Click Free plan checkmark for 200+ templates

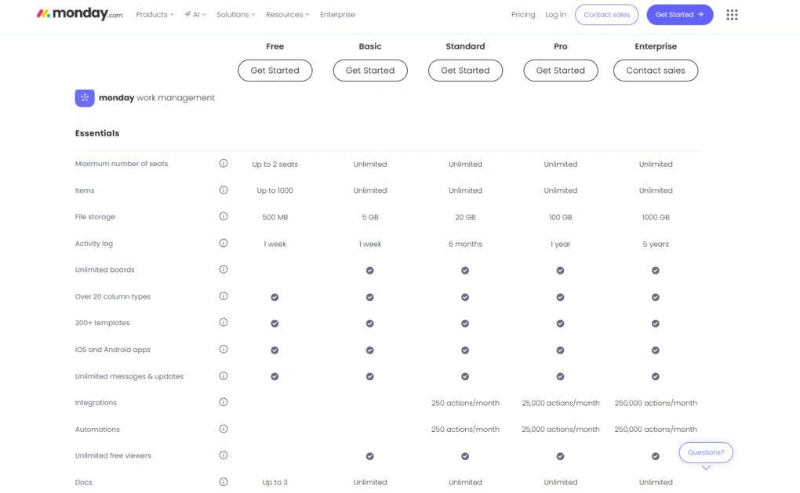point(275,324)
